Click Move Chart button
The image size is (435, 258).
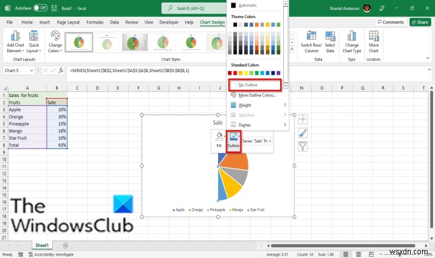[x=373, y=42]
